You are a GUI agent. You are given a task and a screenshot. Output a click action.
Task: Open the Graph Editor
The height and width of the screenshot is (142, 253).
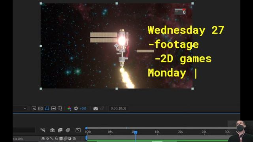pos(78,130)
